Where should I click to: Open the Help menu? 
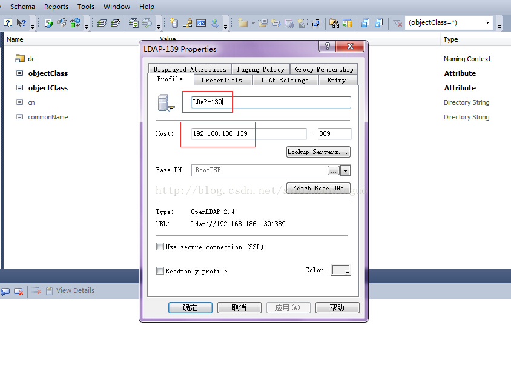pyautogui.click(x=147, y=7)
